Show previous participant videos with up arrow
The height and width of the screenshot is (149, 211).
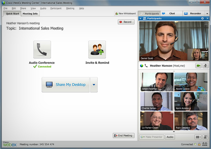coord(174,71)
